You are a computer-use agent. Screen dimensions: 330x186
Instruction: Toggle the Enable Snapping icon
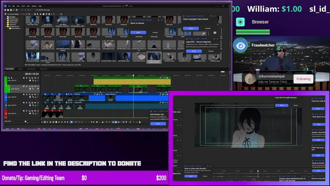(113, 122)
